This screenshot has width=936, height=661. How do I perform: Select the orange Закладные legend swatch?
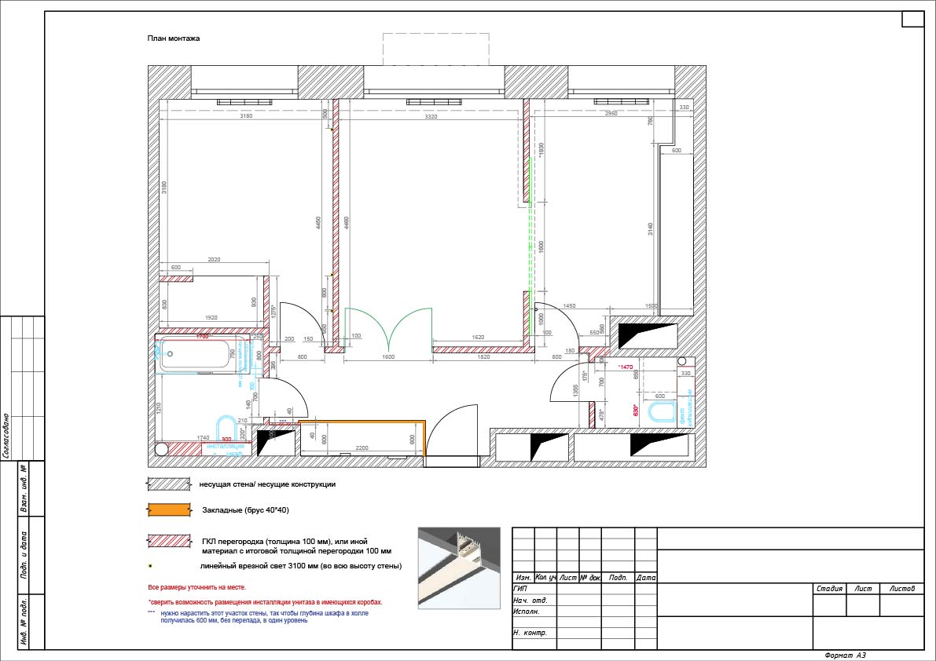point(169,510)
